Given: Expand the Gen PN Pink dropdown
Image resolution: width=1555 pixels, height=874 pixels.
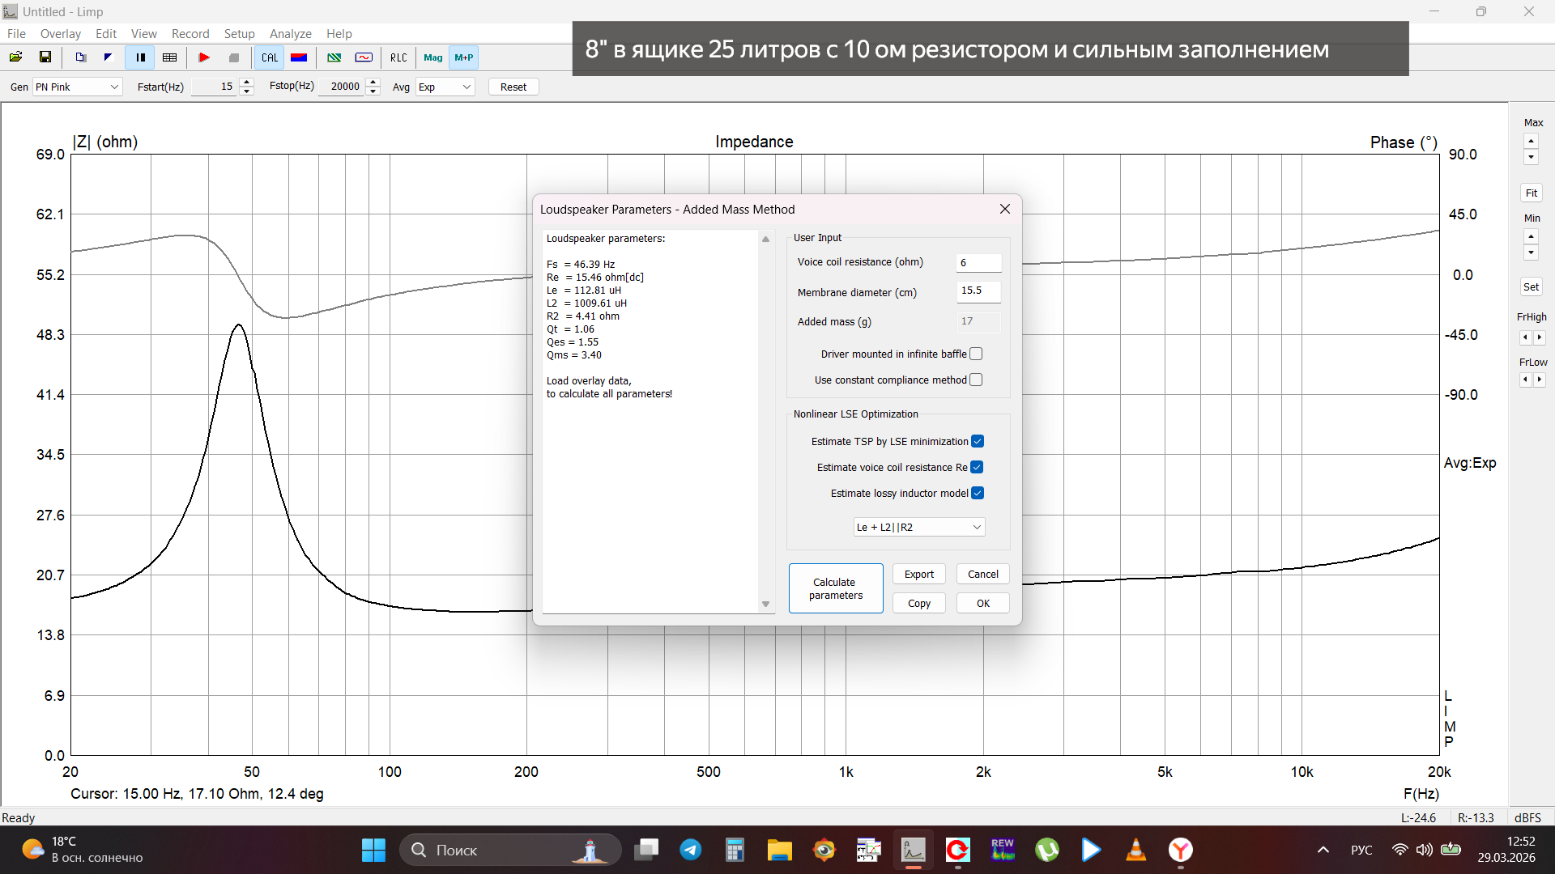Looking at the screenshot, I should coord(77,87).
